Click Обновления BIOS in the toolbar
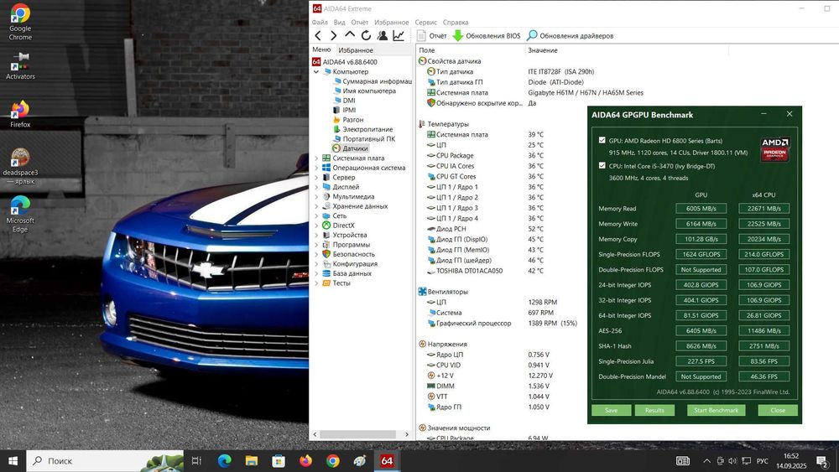The image size is (839, 472). [x=487, y=36]
